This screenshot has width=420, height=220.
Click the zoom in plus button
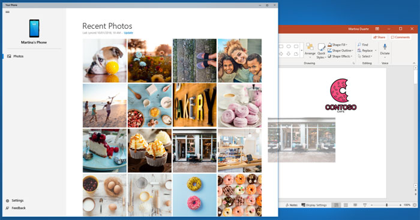point(400,205)
